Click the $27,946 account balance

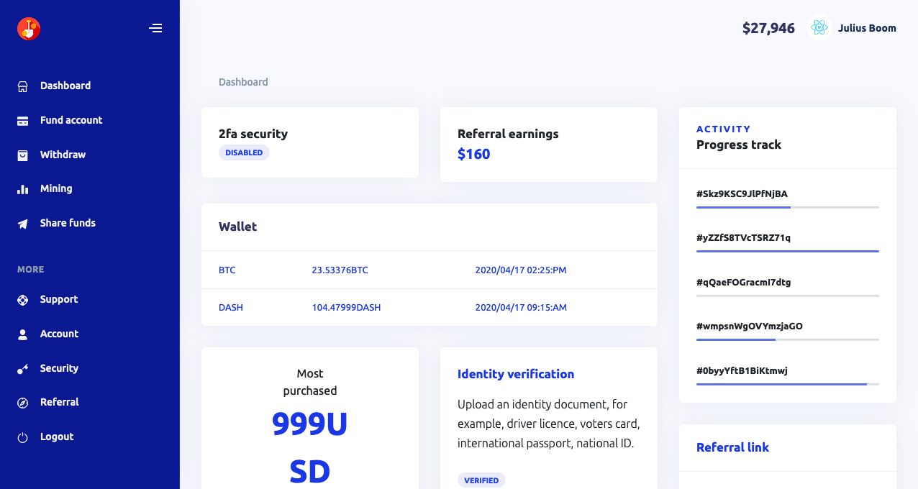click(x=768, y=29)
